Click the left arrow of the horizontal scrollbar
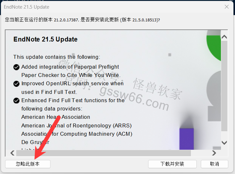 pos(12,153)
